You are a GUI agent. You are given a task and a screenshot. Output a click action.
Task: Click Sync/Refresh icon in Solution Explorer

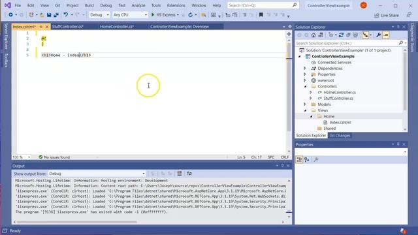pos(341,35)
